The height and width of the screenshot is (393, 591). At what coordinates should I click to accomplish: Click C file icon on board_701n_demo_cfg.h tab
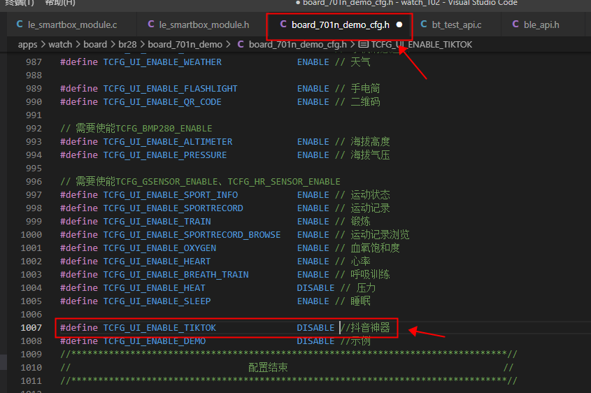[283, 24]
